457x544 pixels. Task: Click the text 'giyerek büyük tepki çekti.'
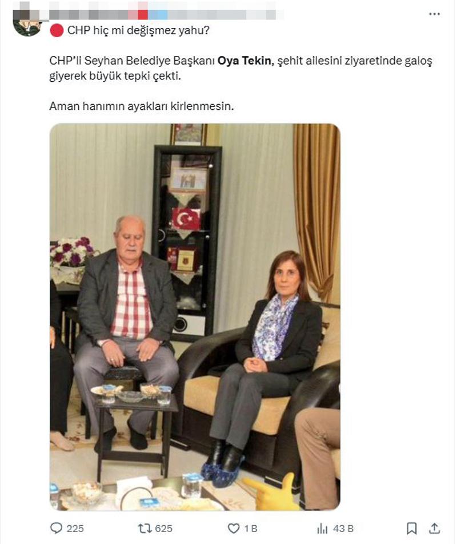pos(115,76)
